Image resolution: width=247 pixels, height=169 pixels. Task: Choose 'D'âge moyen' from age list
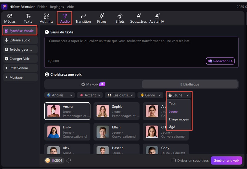pyautogui.click(x=179, y=119)
